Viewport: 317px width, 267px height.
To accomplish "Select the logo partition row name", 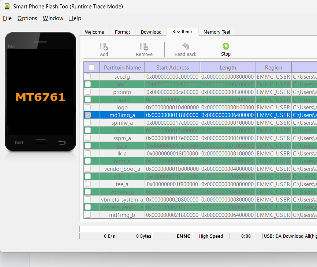I will [x=122, y=108].
